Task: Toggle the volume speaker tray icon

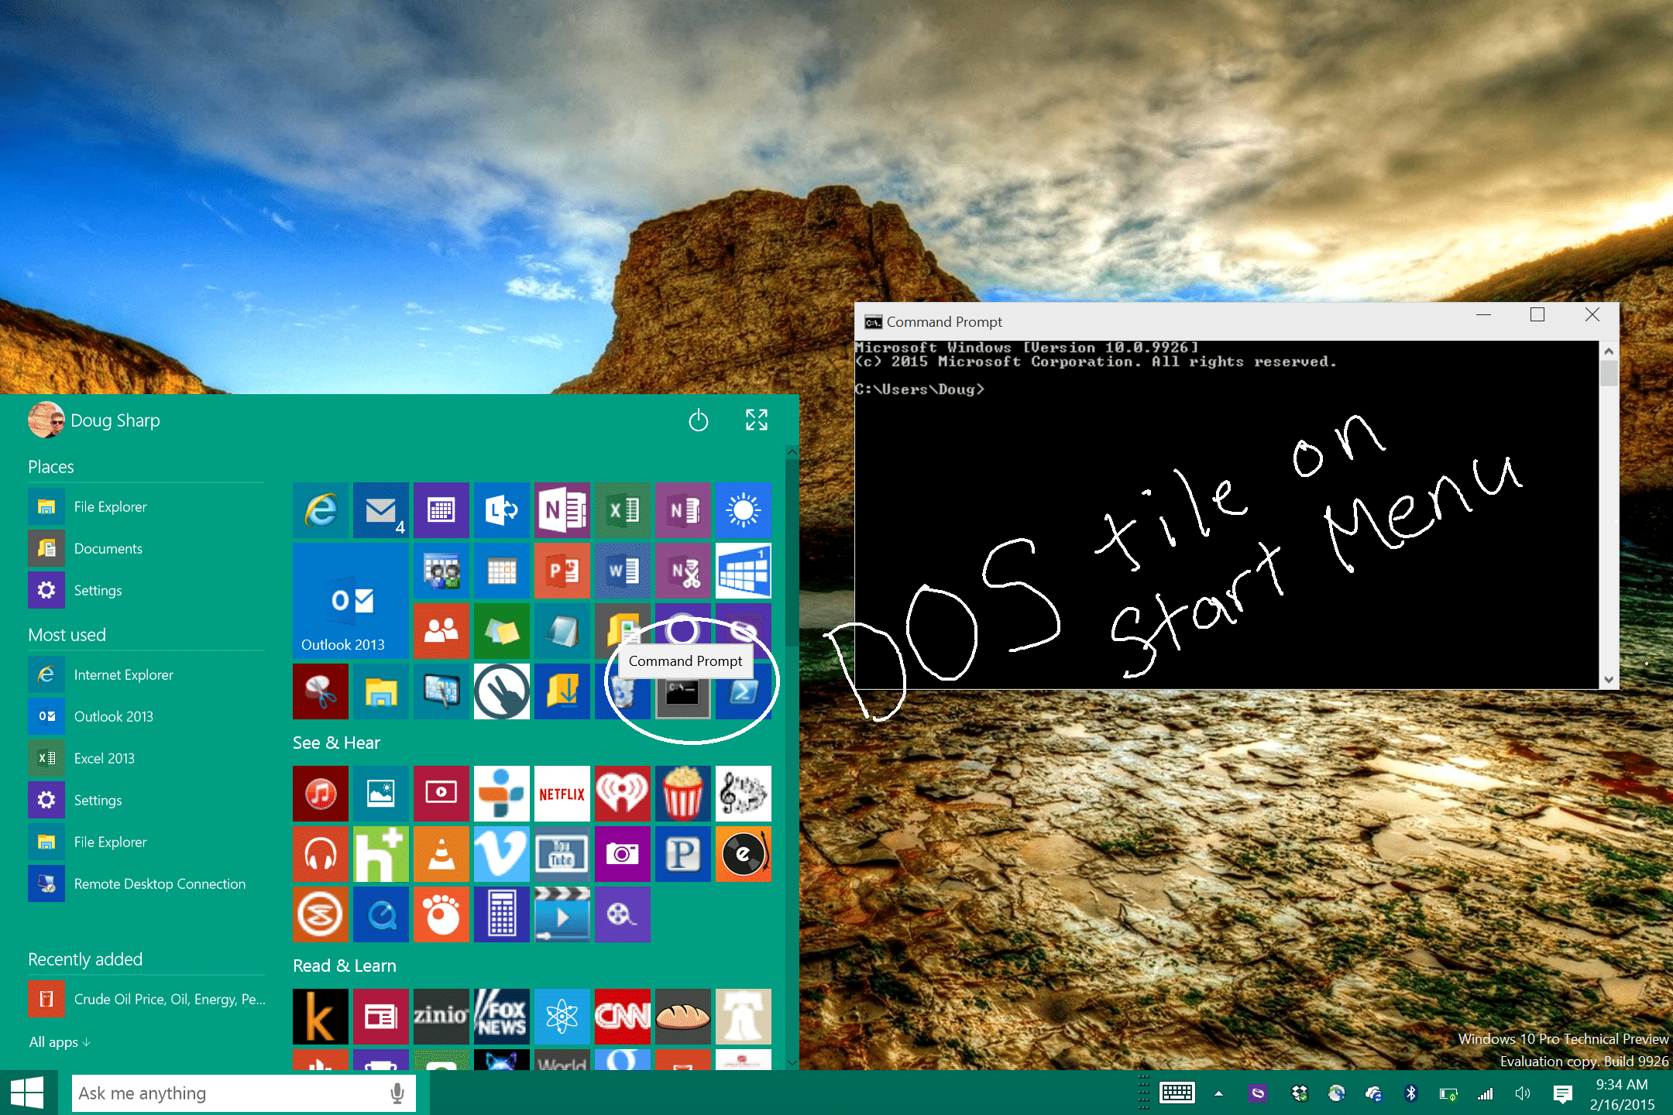Action: point(1522,1093)
